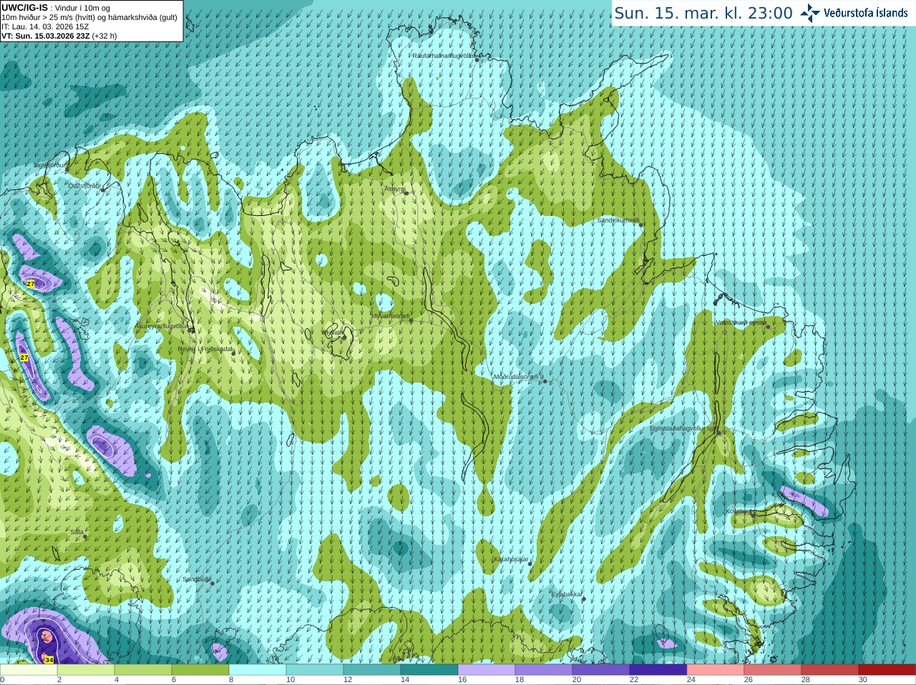Image resolution: width=916 pixels, height=685 pixels.
Task: Select the Ásbyrgi station label
Action: pyautogui.click(x=394, y=189)
